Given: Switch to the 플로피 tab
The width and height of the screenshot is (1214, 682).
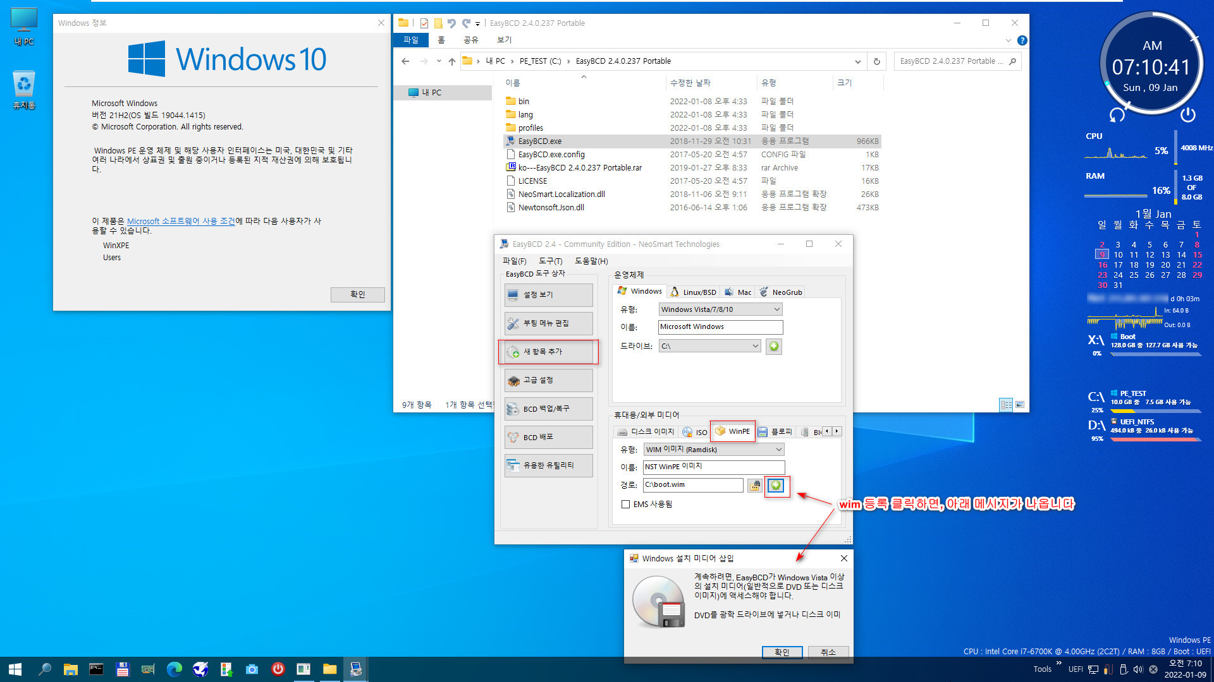Looking at the screenshot, I should 775,432.
